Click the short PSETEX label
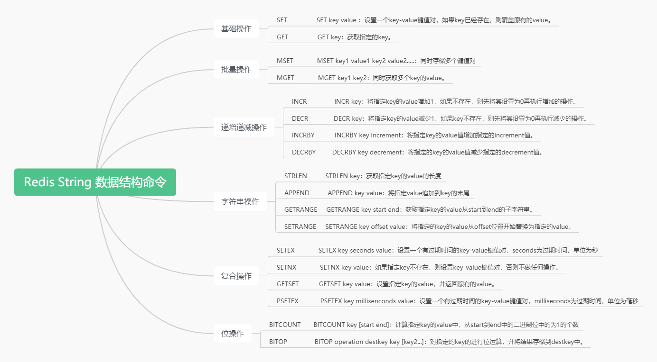Image resolution: width=657 pixels, height=362 pixels. [288, 301]
